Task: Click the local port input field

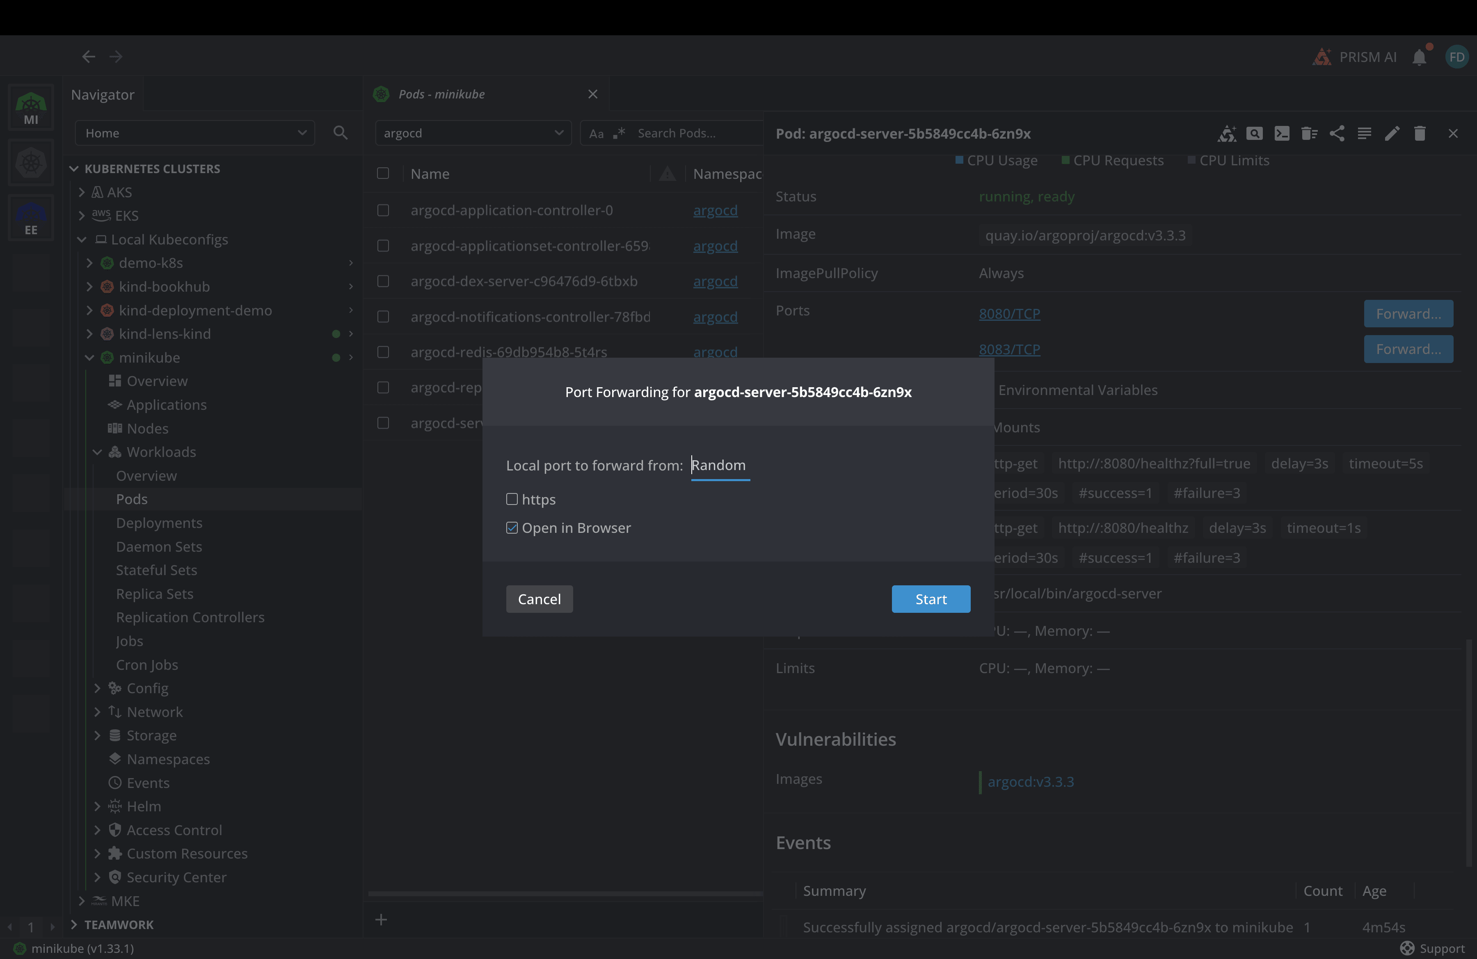Action: (x=720, y=465)
